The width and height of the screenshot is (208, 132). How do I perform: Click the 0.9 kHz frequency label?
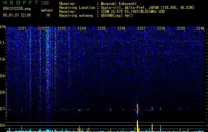[3, 76]
